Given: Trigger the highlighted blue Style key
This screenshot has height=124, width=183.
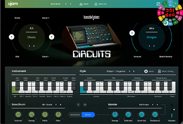Looking at the screenshot, I should pos(83,90).
